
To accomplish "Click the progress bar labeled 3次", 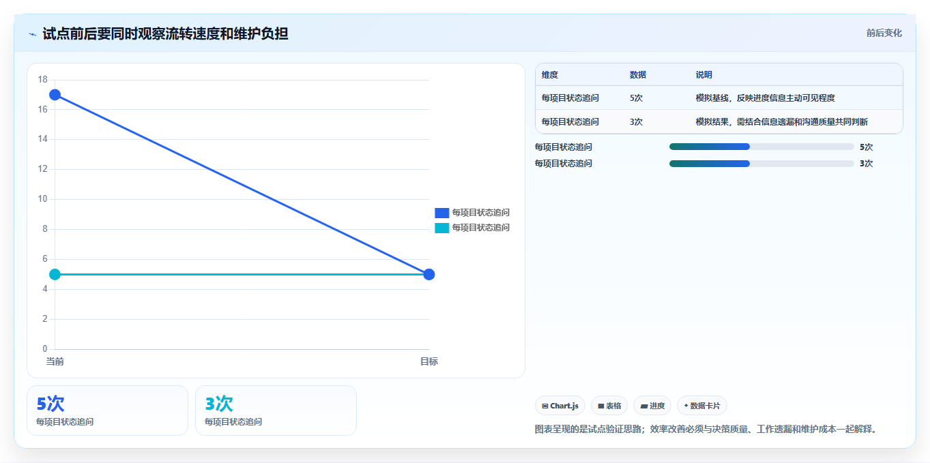I will 761,163.
